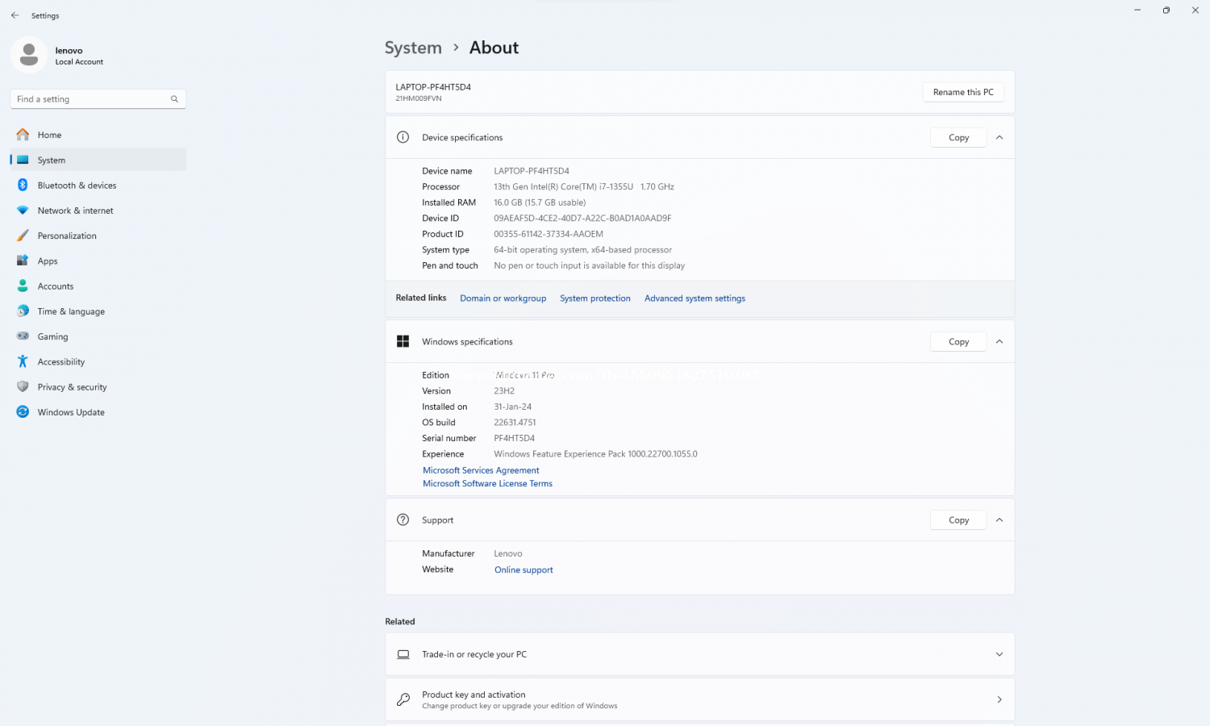The image size is (1210, 726).
Task: Click the 31-Jan-24 install date
Action: [x=512, y=407]
